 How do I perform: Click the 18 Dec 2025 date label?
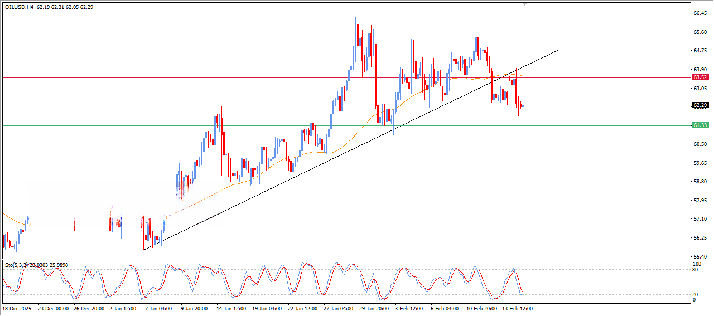pyautogui.click(x=17, y=308)
